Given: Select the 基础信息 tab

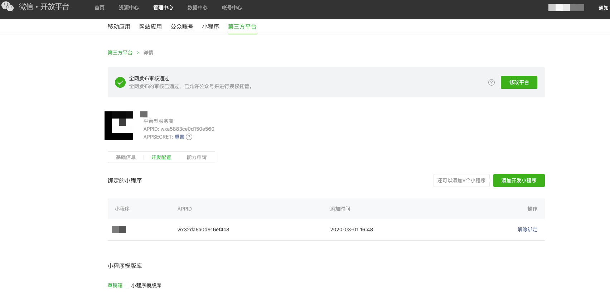Looking at the screenshot, I should [x=126, y=157].
